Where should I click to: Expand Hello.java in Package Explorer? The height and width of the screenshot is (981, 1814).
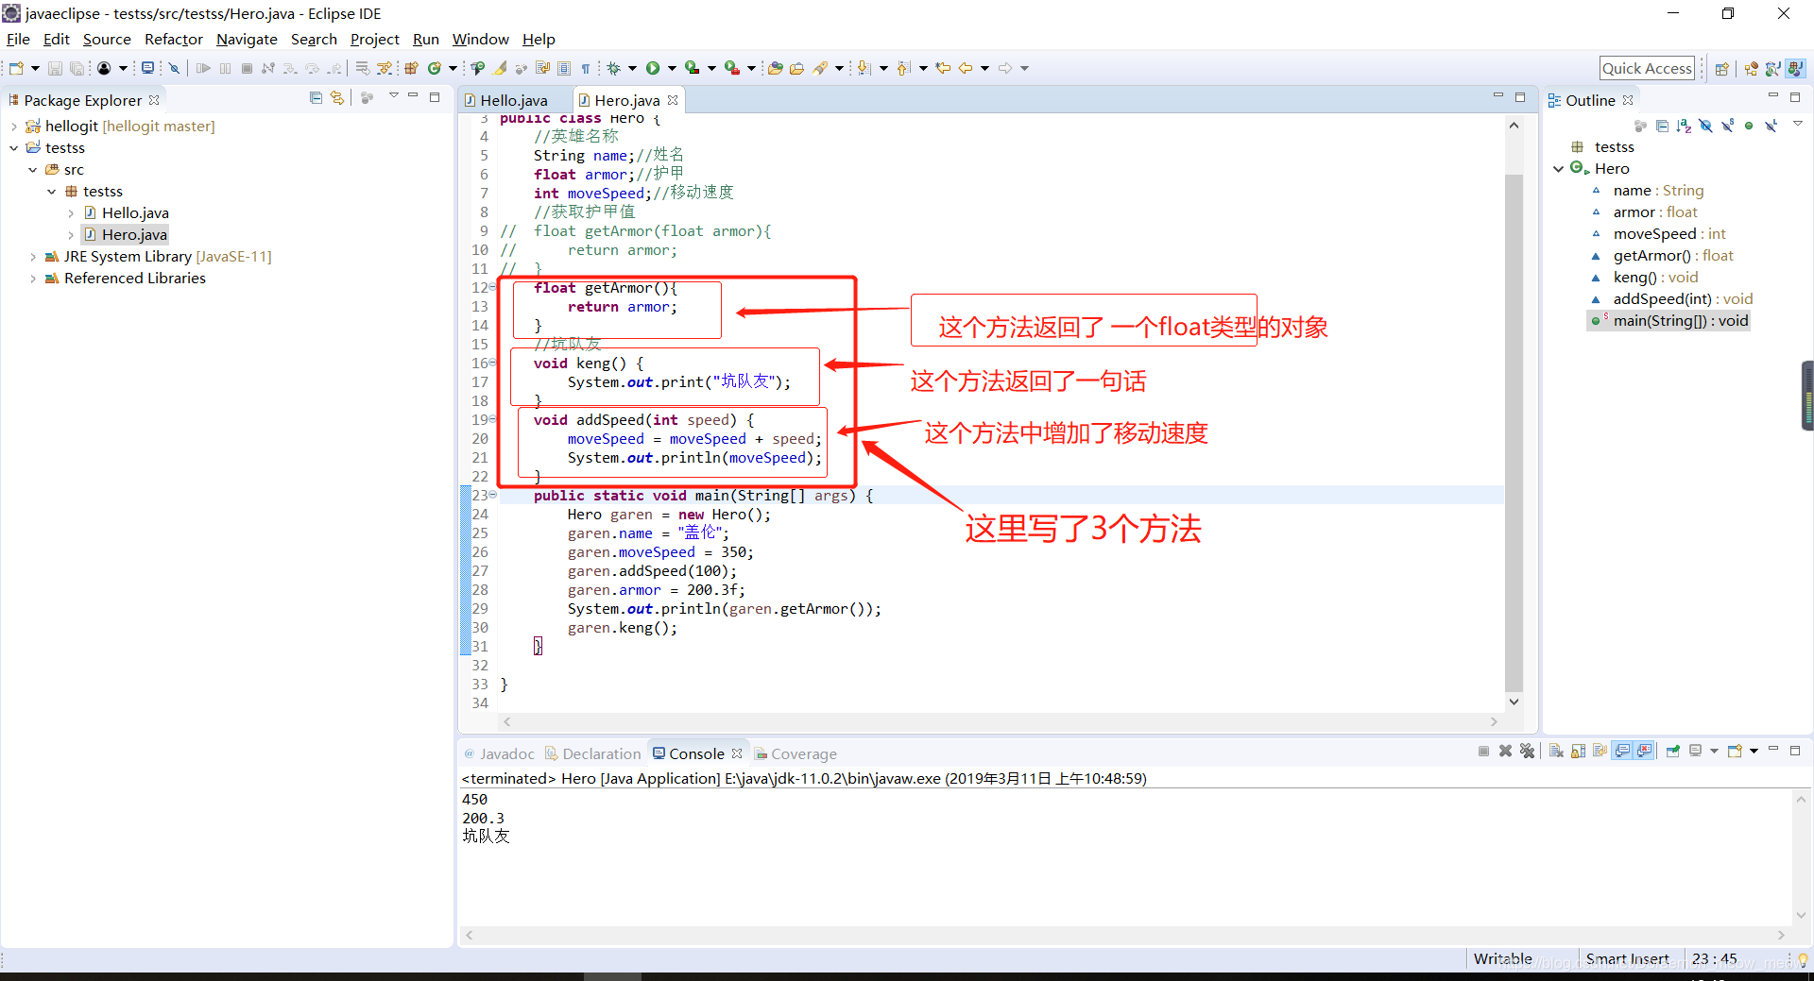(x=70, y=213)
